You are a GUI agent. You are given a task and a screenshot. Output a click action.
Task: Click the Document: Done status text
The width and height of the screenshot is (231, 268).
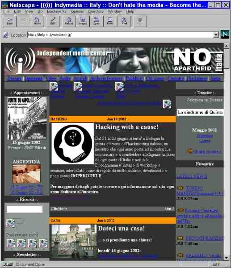[30, 264]
